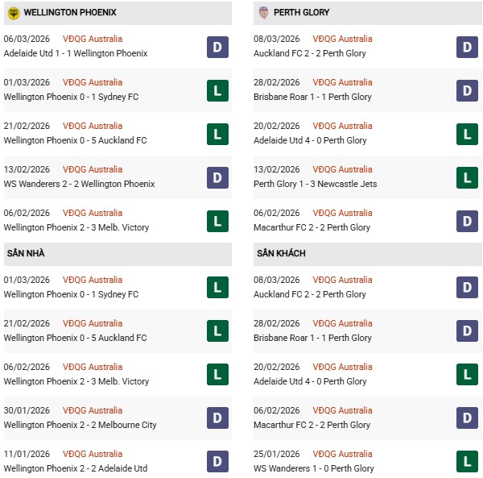Click the Perth Glory team crest
The image size is (483, 478).
[x=264, y=13]
